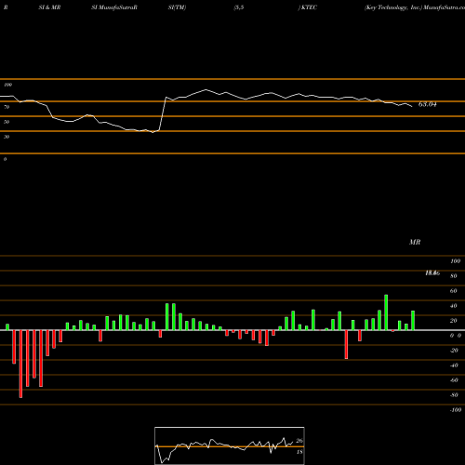Click the KTEC ticker text in the header
Viewport: 465px width, 465px height.
pyautogui.click(x=309, y=7)
